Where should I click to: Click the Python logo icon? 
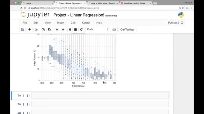tap(181, 15)
